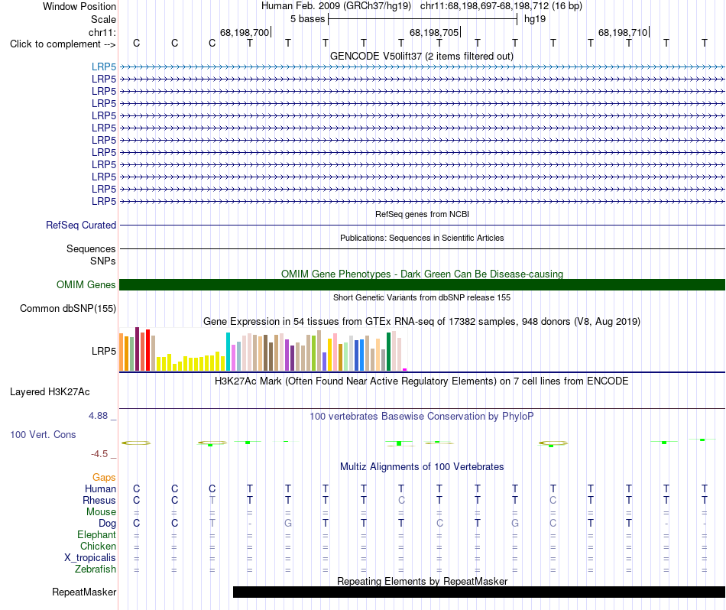Open the RefSeq Curated track label
The image size is (726, 610).
click(x=80, y=225)
